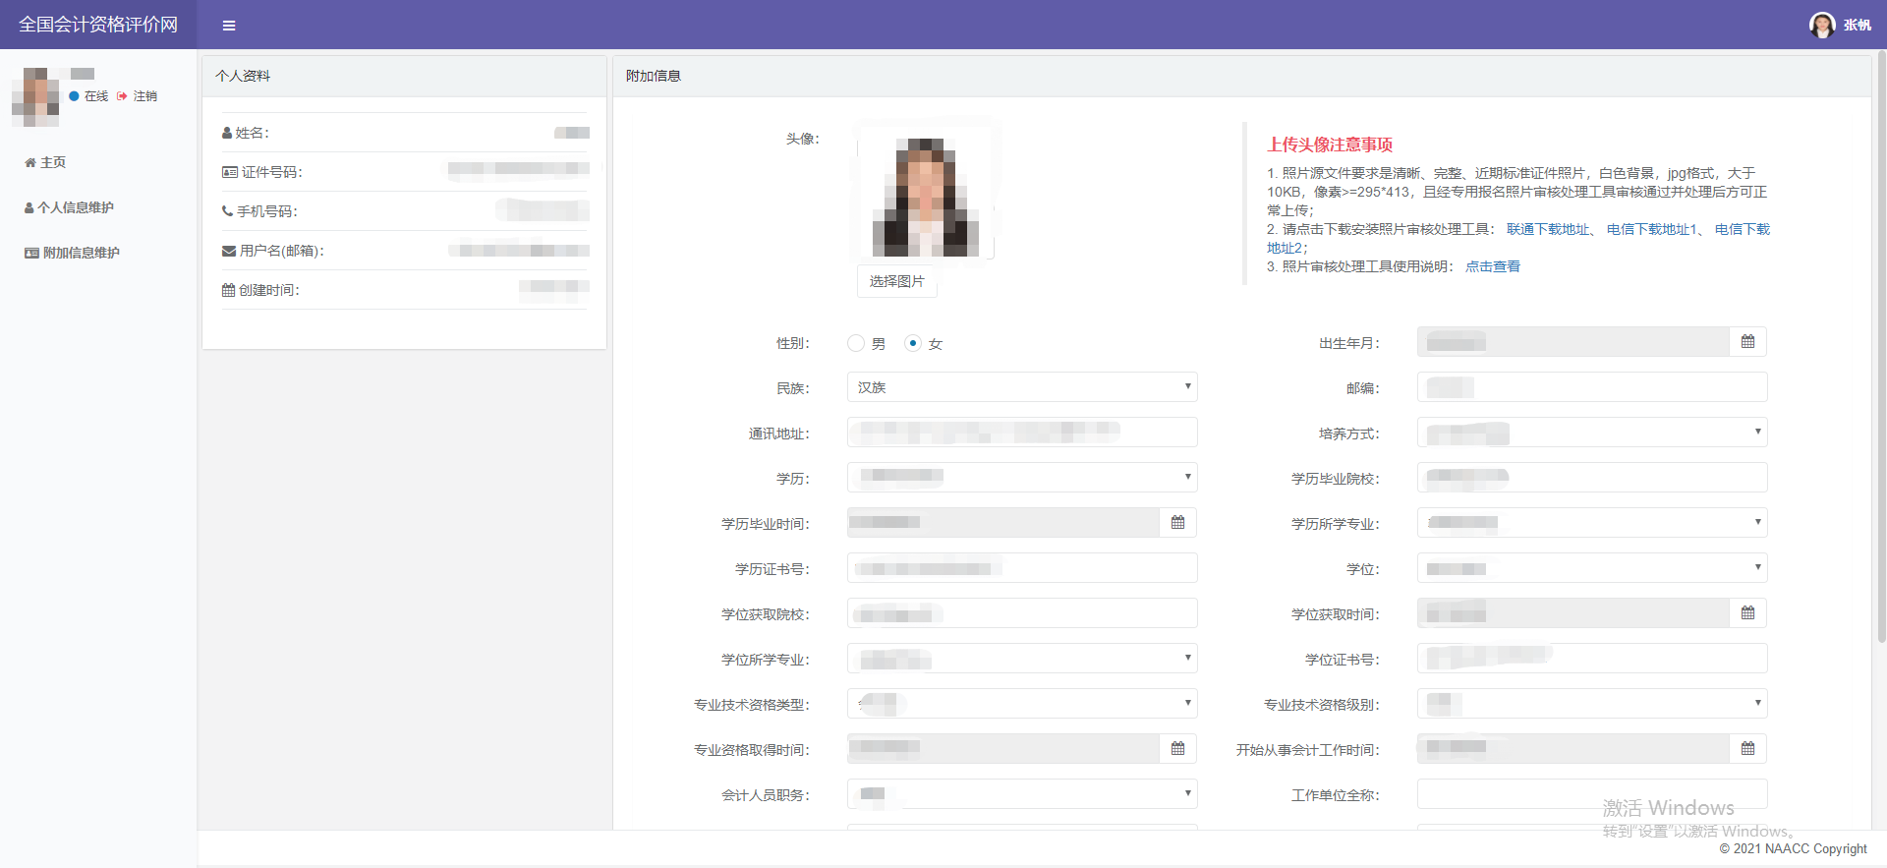Click the user avatar icon in header
This screenshot has height=868, width=1887.
tap(1821, 25)
